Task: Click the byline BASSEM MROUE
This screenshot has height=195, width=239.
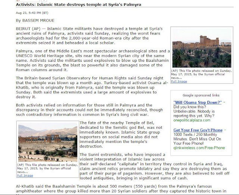Action: coord(38,20)
